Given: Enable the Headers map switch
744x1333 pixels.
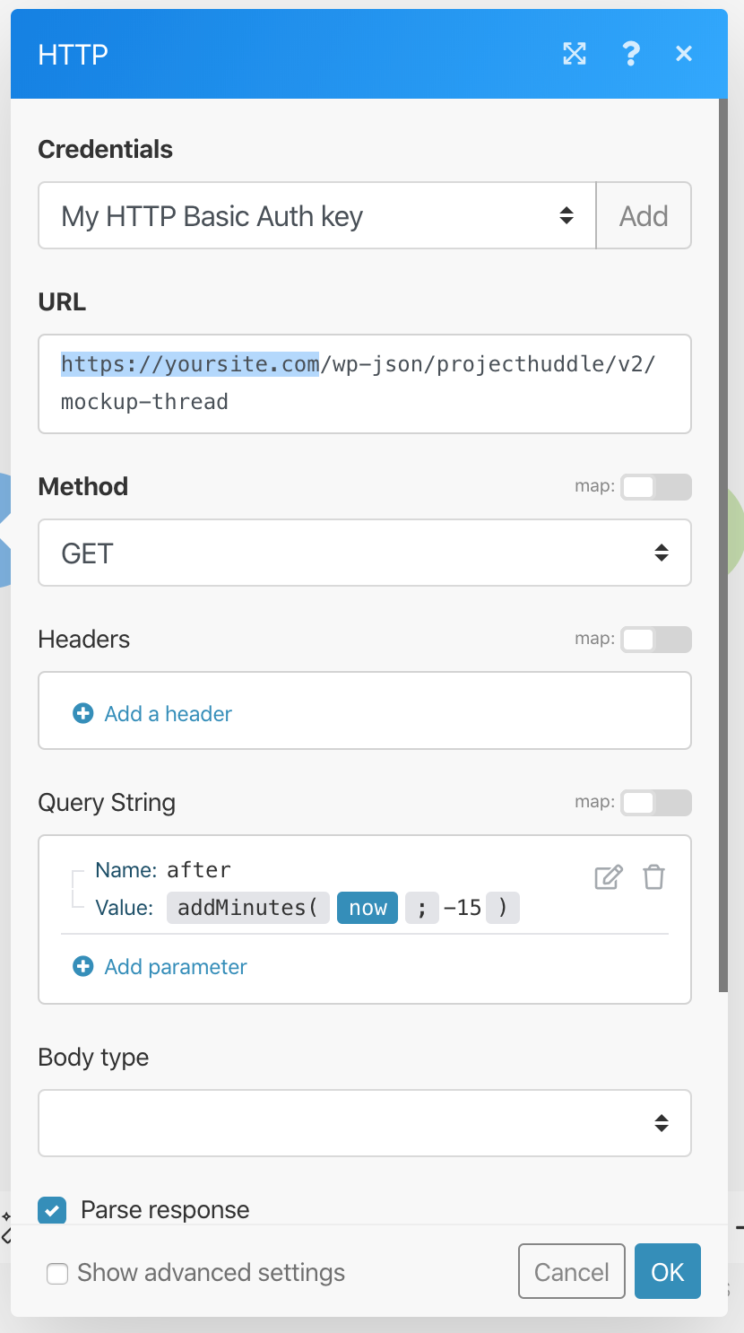Looking at the screenshot, I should (656, 640).
